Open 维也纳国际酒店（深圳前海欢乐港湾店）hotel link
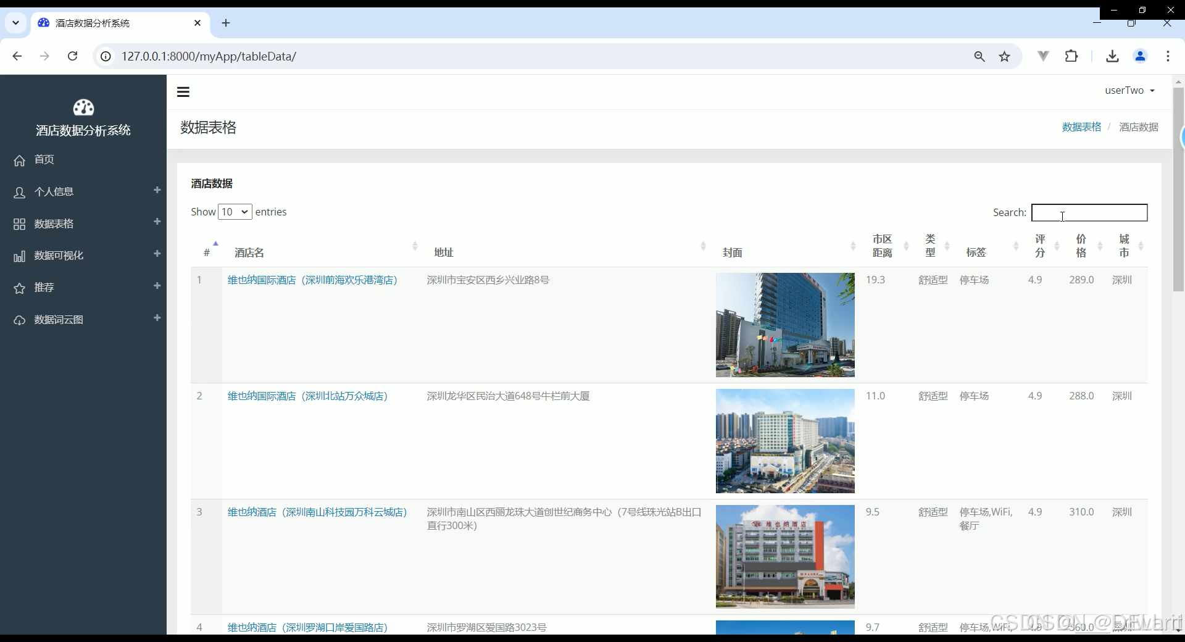1185x642 pixels. [x=312, y=280]
